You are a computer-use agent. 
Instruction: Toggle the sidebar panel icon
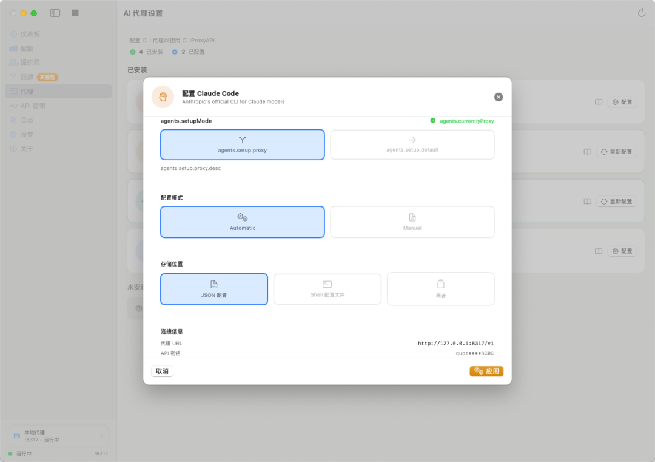pos(55,13)
